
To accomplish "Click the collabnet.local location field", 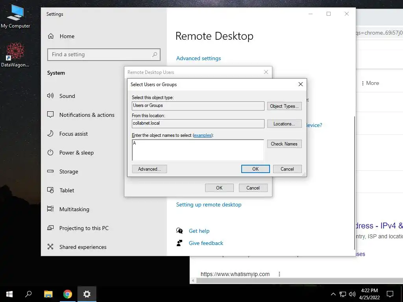I will click(x=198, y=123).
